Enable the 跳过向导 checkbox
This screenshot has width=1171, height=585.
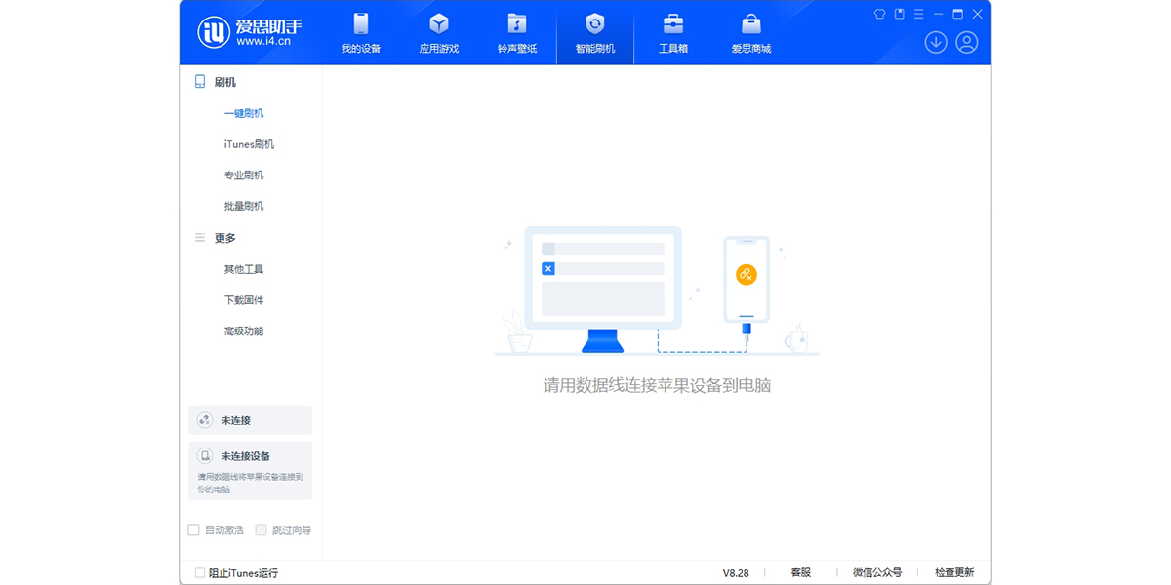261,530
